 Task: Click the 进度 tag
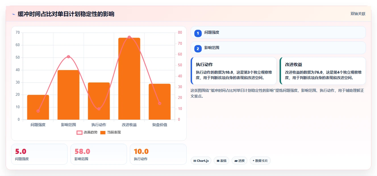pyautogui.click(x=239, y=161)
